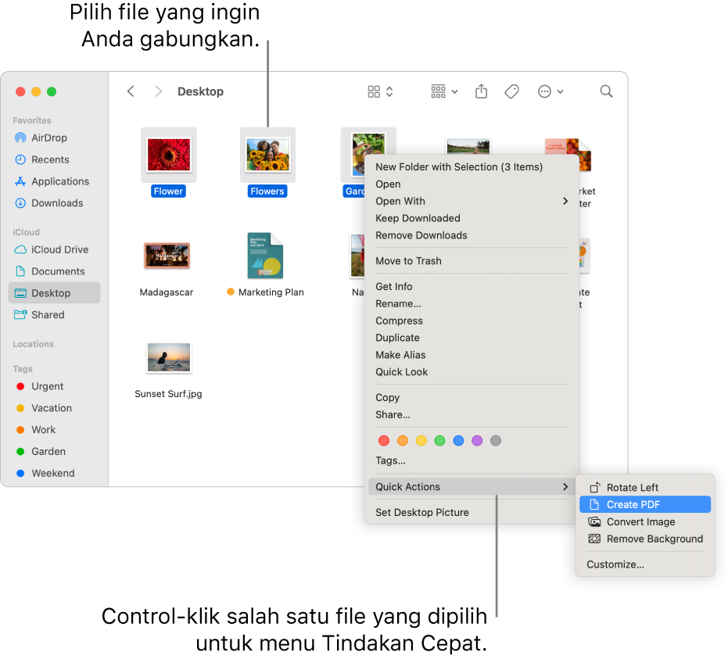This screenshot has height=659, width=728.
Task: Choose Rotate Left quick action
Action: click(x=645, y=488)
